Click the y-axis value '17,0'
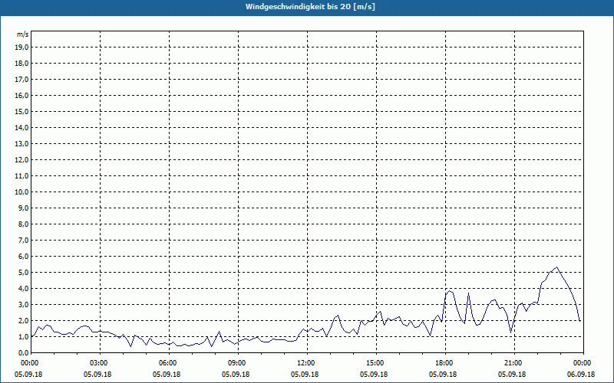614x383 pixels. click(21, 80)
